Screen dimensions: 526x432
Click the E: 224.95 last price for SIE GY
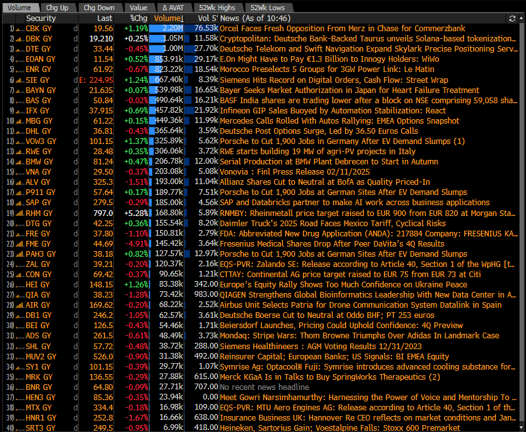[96, 80]
